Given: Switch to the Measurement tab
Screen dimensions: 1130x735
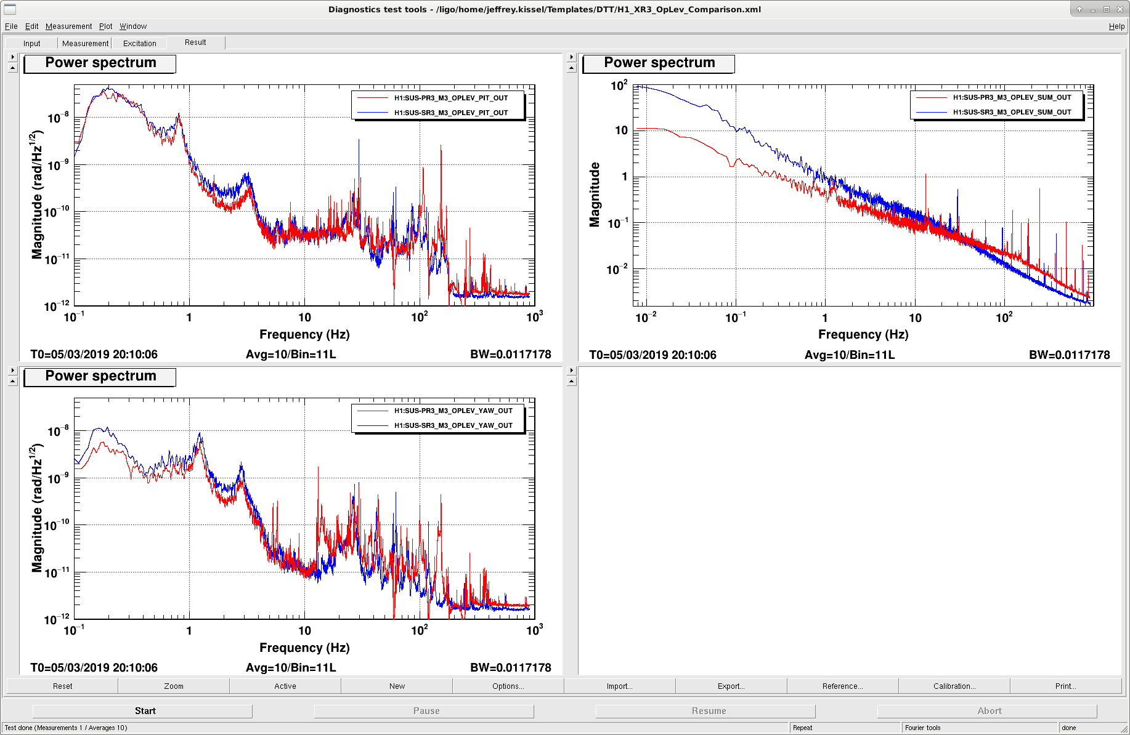Looking at the screenshot, I should click(x=85, y=43).
